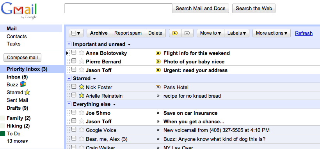320x149 pixels.
Task: Click importance marker on Urgent: need your address
Action: coord(158,70)
